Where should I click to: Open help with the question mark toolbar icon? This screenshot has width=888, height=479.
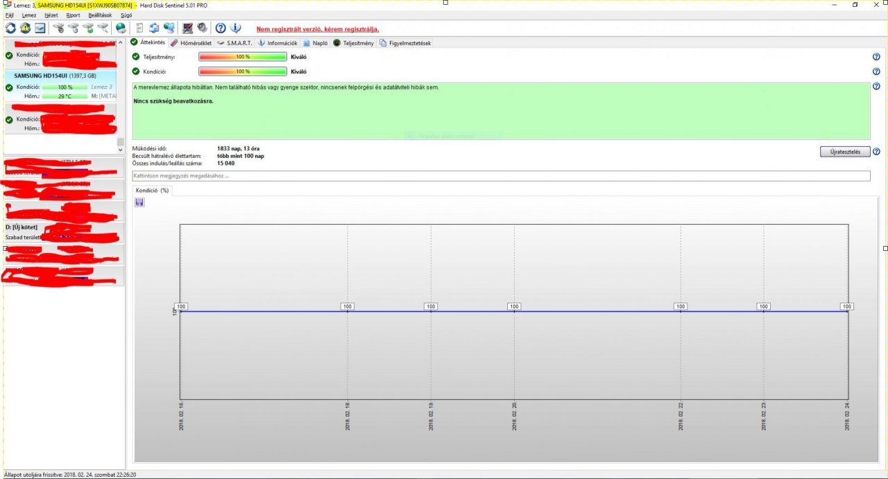tap(221, 28)
